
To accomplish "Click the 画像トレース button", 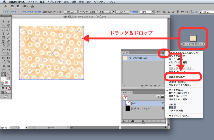I will coord(105,12).
